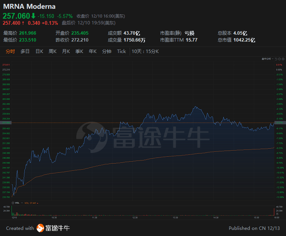
Task: Click the 最低价 value 233.510
Action: click(28, 40)
